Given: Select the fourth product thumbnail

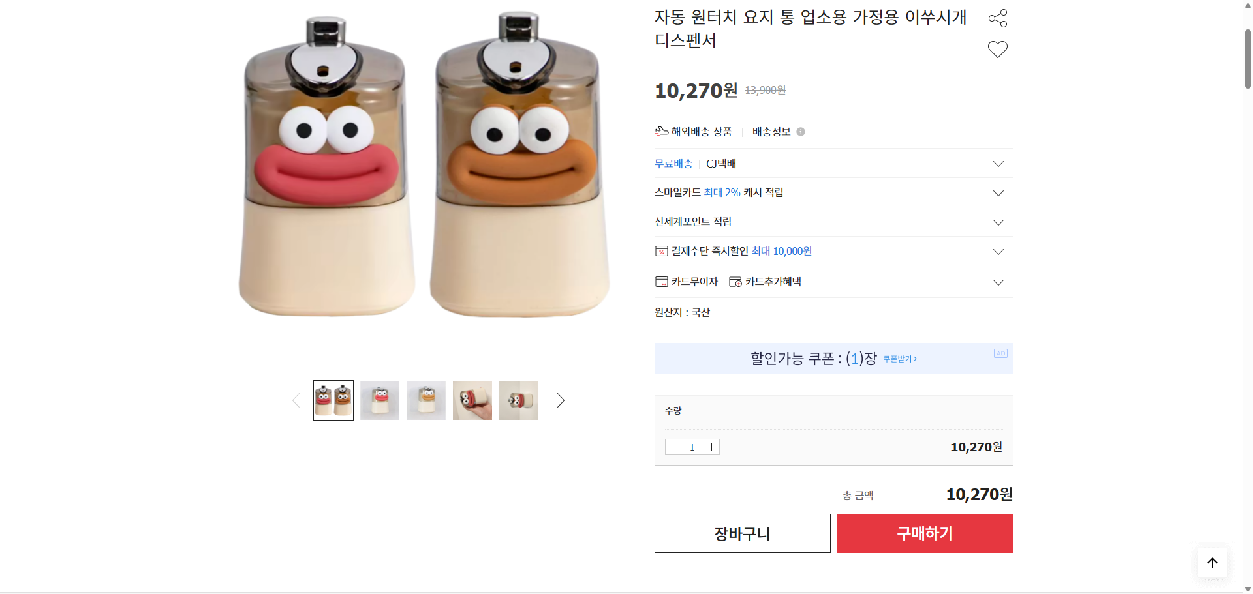Looking at the screenshot, I should (x=472, y=400).
